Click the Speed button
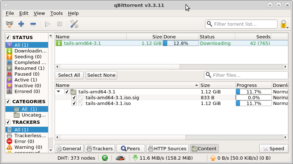The width and height of the screenshot is (293, 164). 273,148
